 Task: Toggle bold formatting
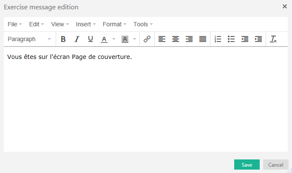pyautogui.click(x=63, y=39)
